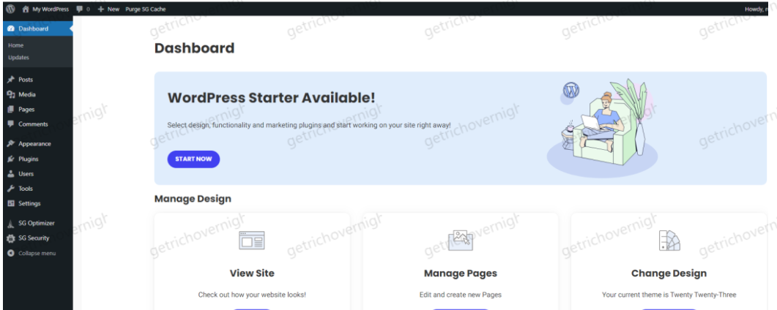This screenshot has height=310, width=777.
Task: Click the START NOW button
Action: coord(193,159)
